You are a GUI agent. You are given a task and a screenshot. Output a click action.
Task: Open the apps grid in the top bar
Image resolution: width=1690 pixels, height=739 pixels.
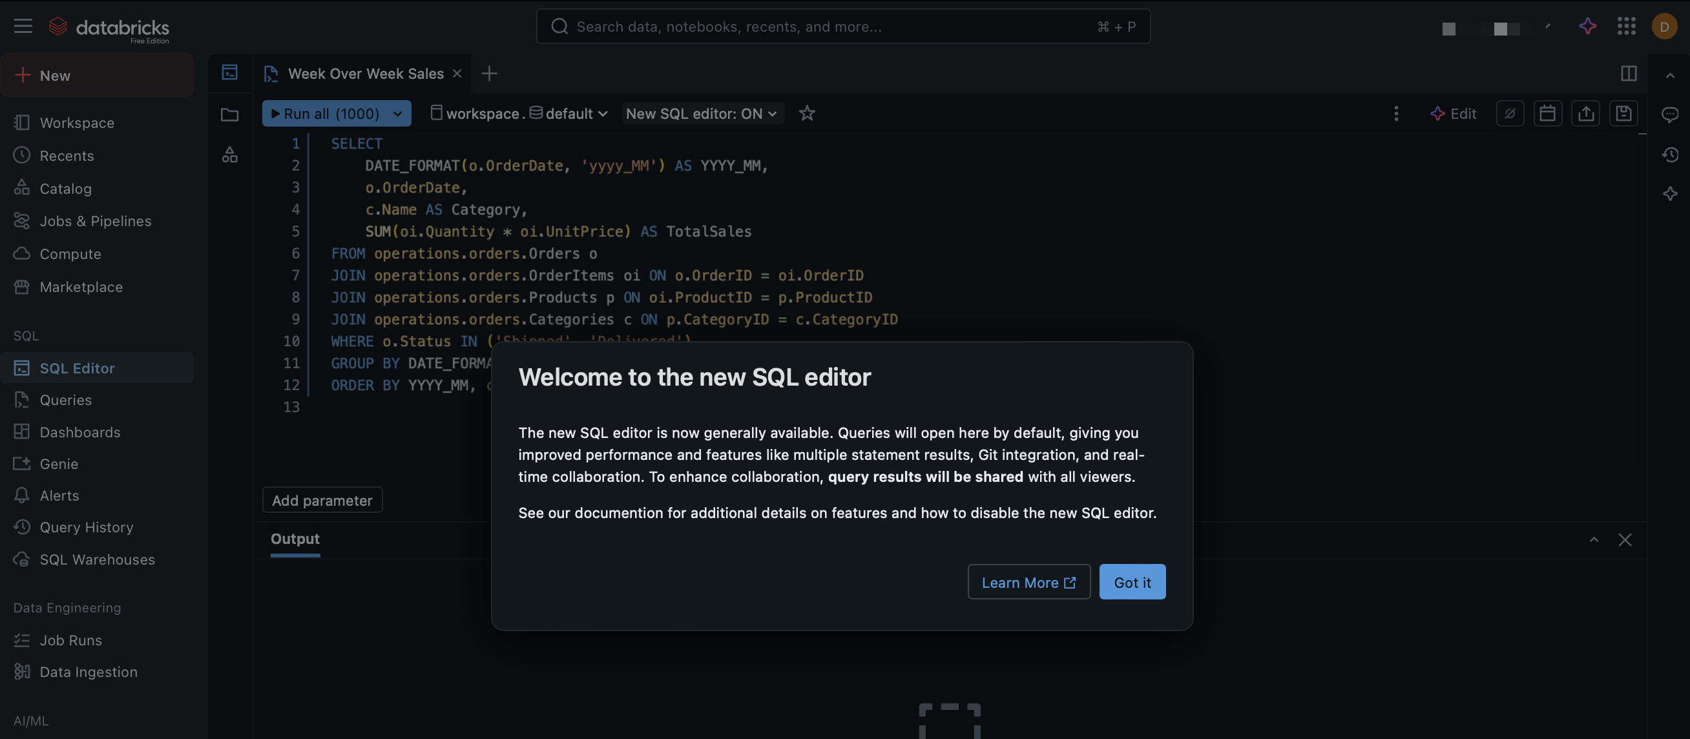pos(1626,26)
